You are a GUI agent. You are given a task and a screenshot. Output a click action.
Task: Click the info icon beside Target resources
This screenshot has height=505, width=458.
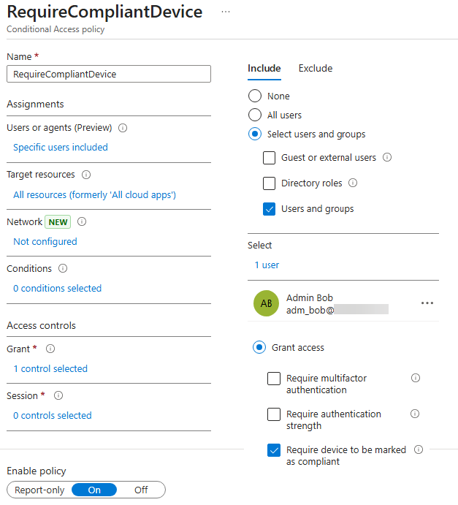pos(86,175)
